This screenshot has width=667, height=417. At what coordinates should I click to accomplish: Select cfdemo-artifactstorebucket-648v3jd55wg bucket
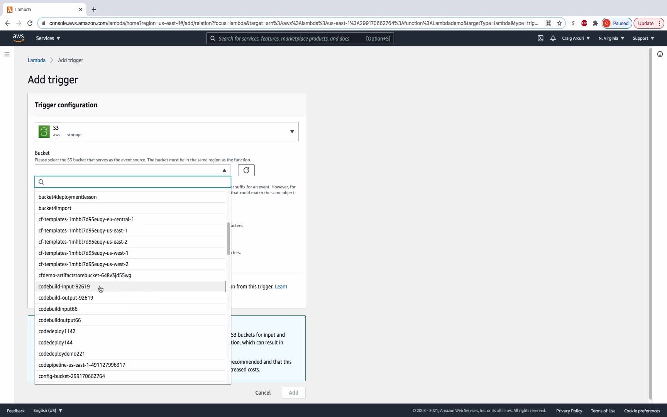tap(130, 275)
